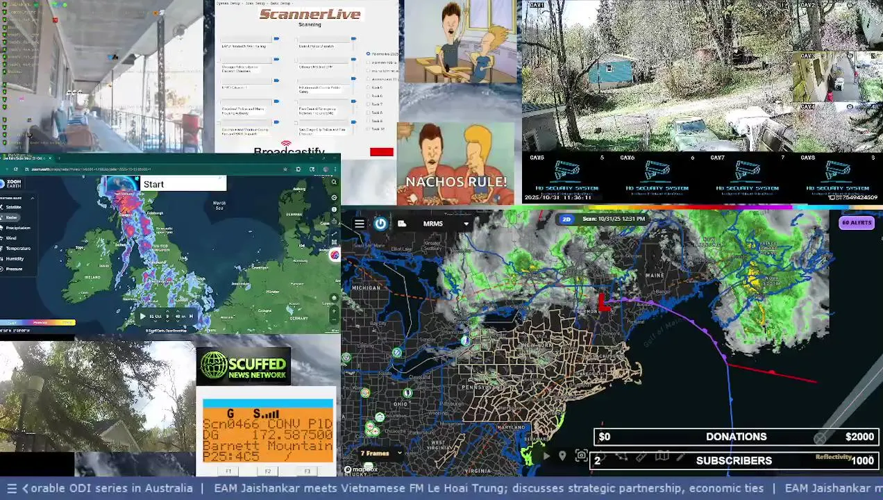The image size is (883, 500).
Task: Click the round storm radar icon in Zoom Earth
Action: (335, 255)
